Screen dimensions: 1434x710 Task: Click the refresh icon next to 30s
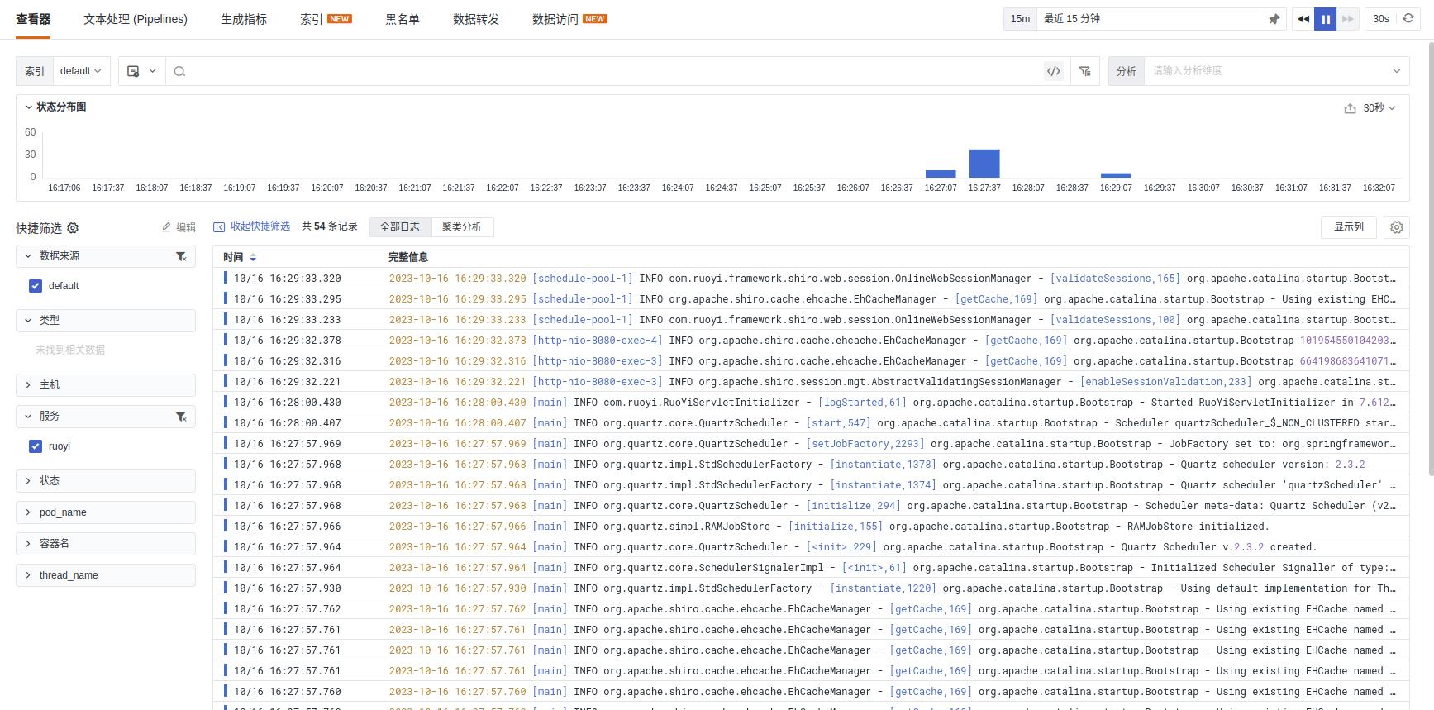pos(1408,19)
